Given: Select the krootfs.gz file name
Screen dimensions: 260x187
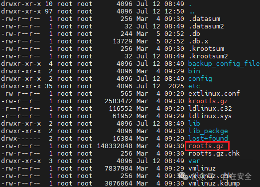Looking at the screenshot, I should pos(208,101).
